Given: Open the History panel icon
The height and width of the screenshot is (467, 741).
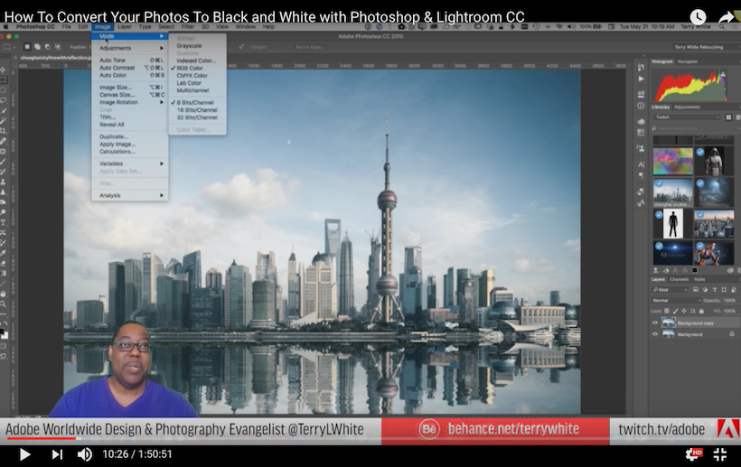Looking at the screenshot, I should click(x=641, y=68).
